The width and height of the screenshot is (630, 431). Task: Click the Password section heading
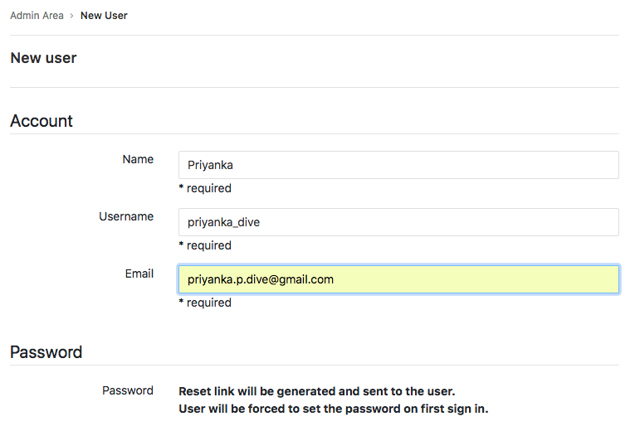46,352
